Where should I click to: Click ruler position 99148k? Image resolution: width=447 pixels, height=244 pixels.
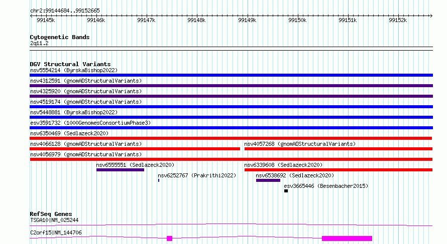point(196,20)
